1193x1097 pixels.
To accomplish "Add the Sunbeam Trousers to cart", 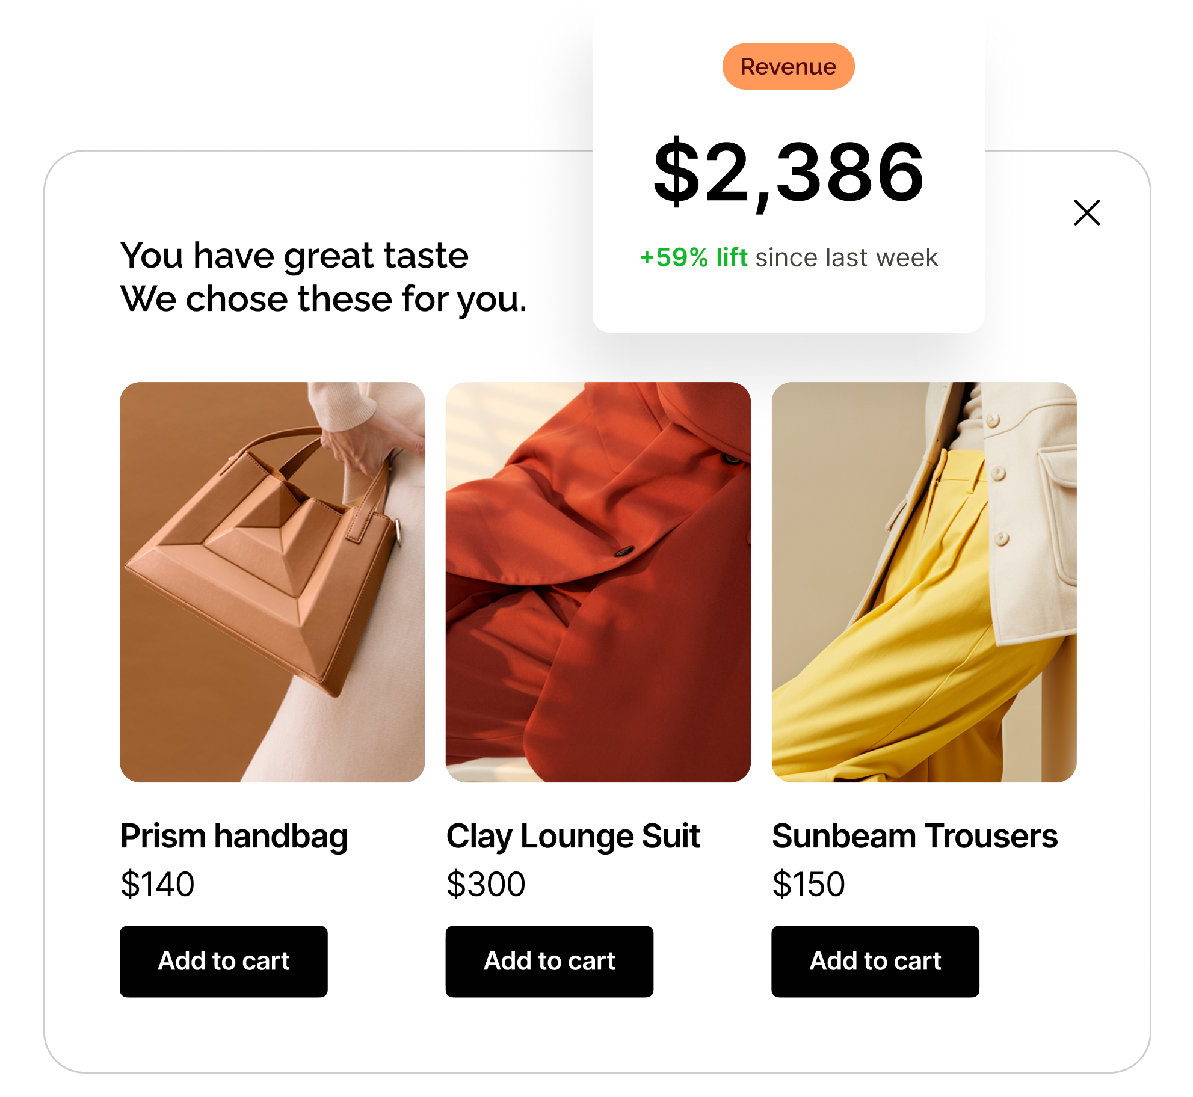I will coord(875,961).
